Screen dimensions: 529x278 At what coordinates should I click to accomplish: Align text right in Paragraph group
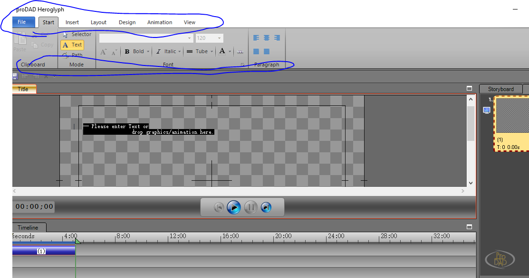click(x=277, y=38)
